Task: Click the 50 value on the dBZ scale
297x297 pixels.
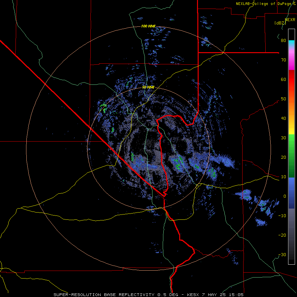Action: coord(283,99)
